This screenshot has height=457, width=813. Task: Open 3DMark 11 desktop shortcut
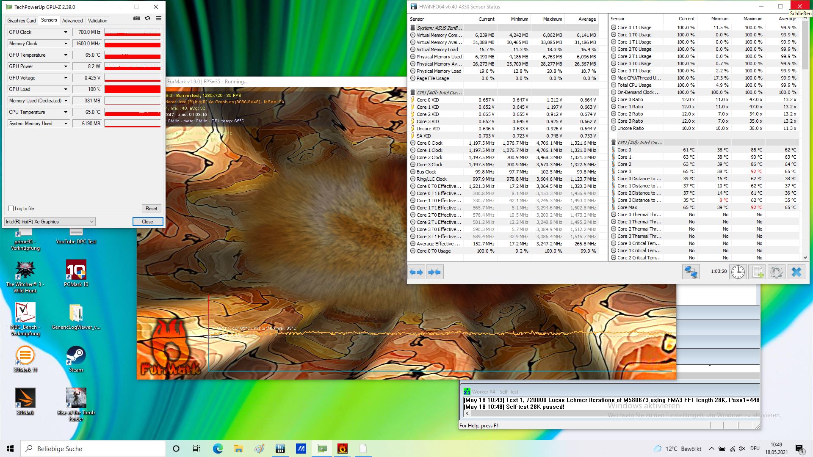coord(25,359)
